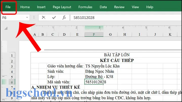This screenshot has width=182, height=102.
Task: Open the Review tab
Action: coord(119,7)
